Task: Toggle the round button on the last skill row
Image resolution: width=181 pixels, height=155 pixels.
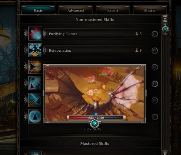Action: tap(155, 117)
